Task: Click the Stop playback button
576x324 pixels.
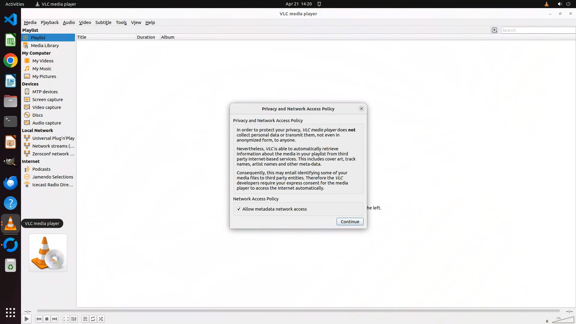Action: pyautogui.click(x=47, y=319)
